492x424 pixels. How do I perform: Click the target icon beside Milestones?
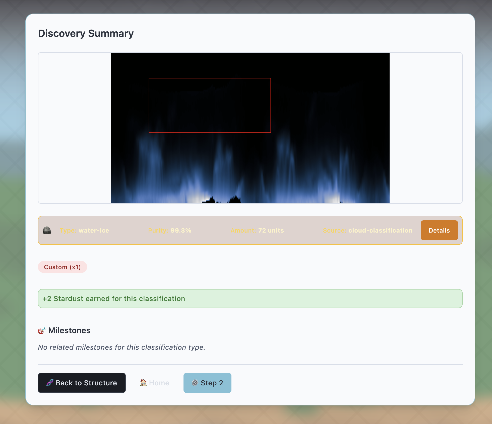tap(42, 331)
